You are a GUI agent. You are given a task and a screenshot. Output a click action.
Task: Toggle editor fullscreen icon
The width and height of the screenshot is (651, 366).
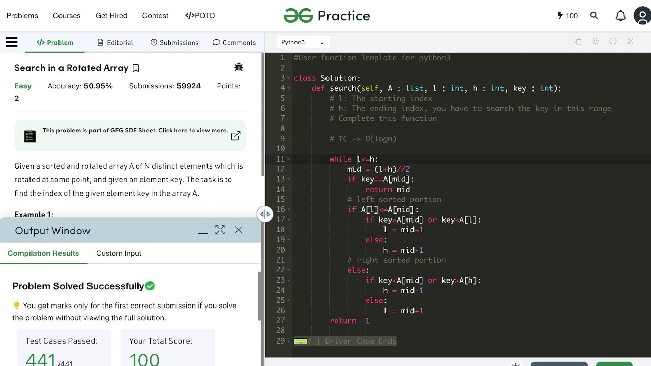click(631, 42)
